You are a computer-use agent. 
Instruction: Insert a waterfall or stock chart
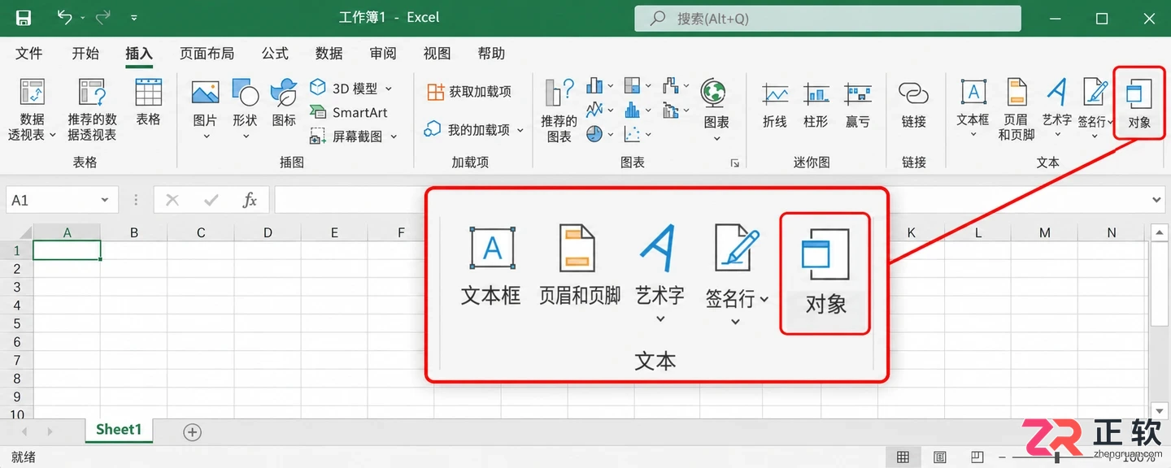(671, 85)
